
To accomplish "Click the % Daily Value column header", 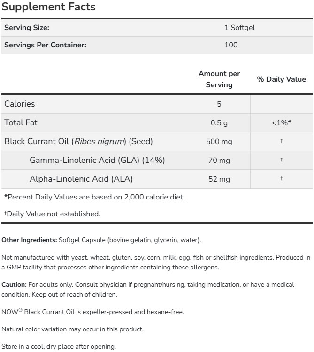I will (281, 79).
